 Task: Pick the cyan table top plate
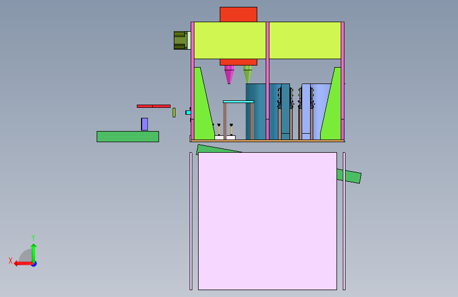(x=238, y=101)
